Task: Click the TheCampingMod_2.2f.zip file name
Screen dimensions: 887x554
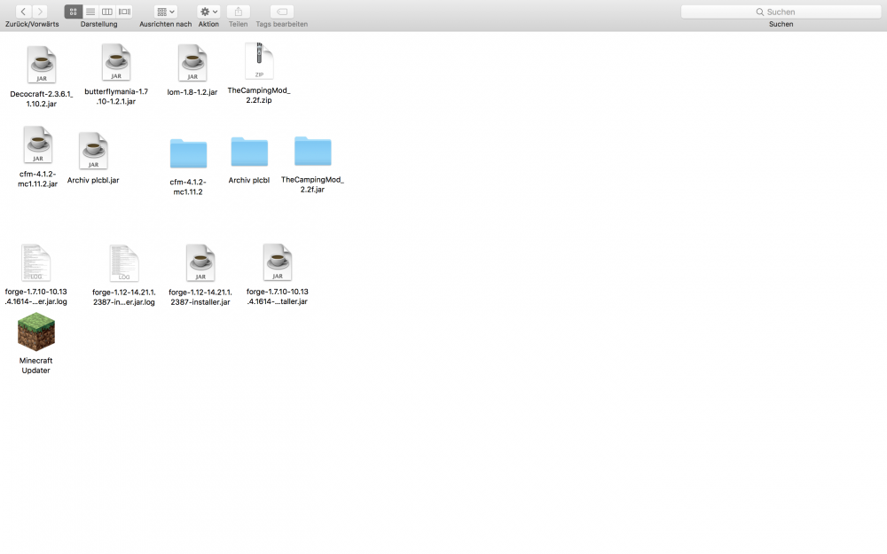Action: 259,95
